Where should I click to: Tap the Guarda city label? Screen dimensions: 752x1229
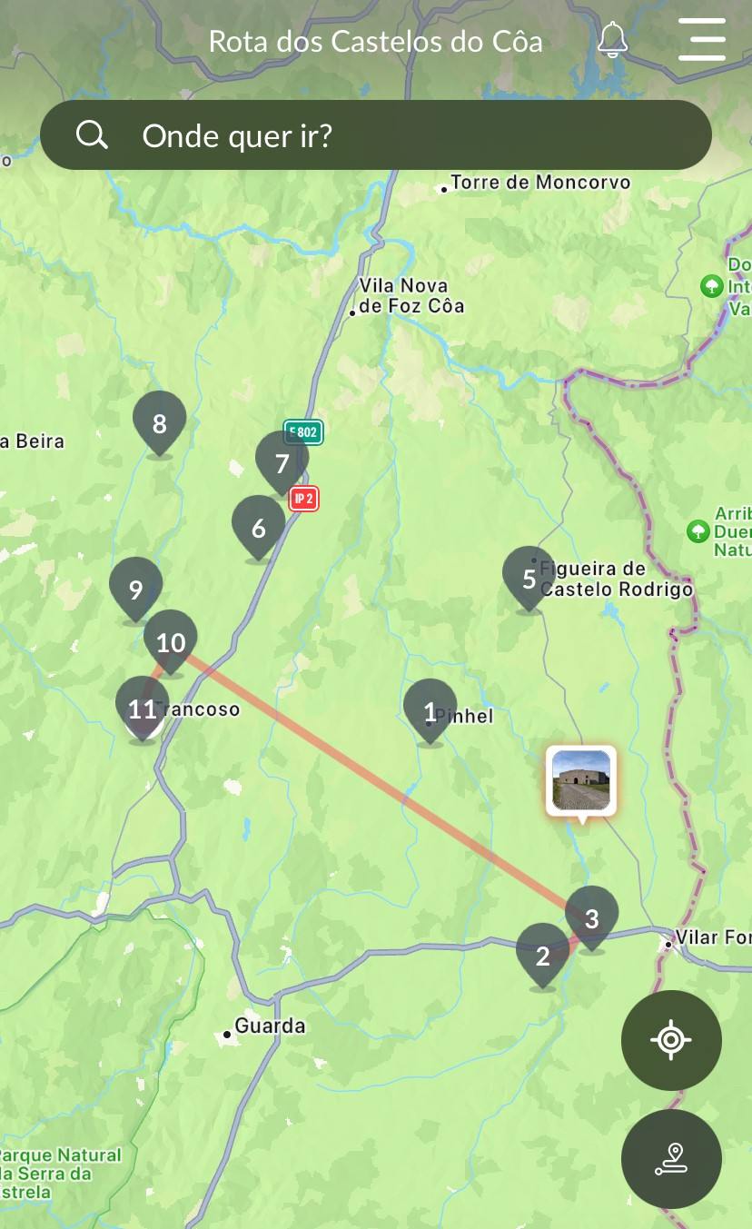pyautogui.click(x=270, y=1026)
